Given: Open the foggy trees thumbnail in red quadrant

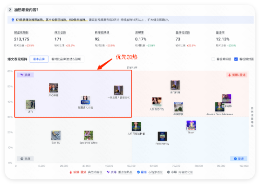Looking at the screenshot, I should (x=178, y=107).
